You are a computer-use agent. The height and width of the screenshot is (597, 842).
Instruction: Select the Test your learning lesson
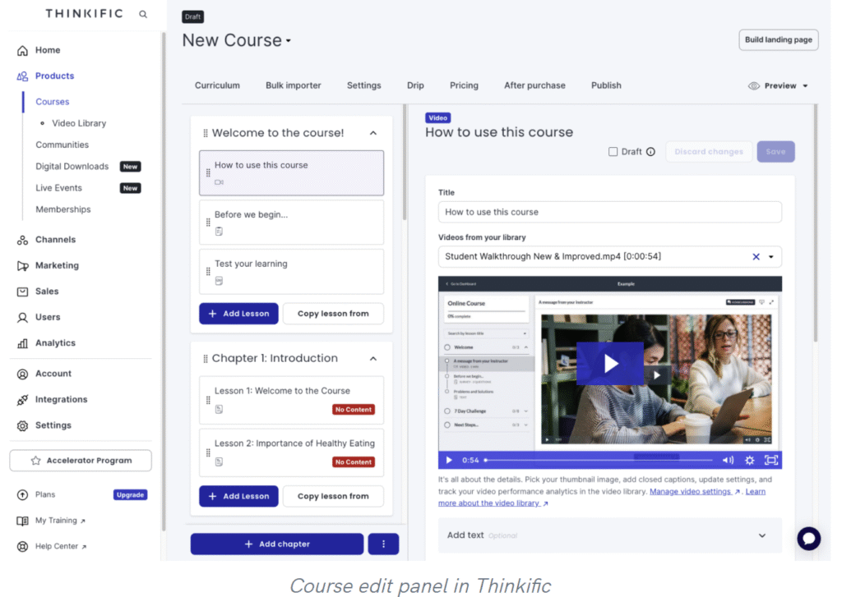click(291, 272)
